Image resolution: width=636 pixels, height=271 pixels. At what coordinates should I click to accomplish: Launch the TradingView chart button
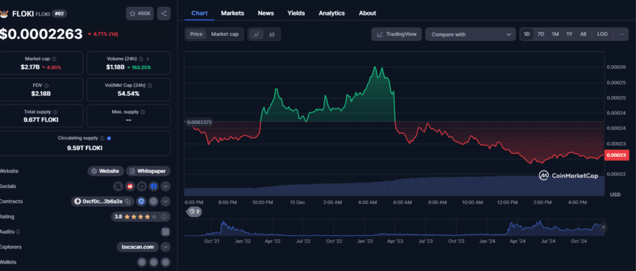click(397, 34)
